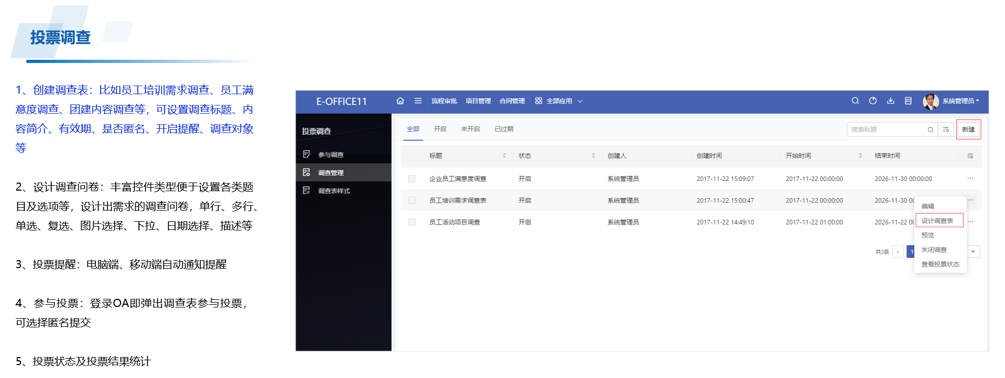
Task: Sort by 标题 column arrows
Action: coord(504,156)
